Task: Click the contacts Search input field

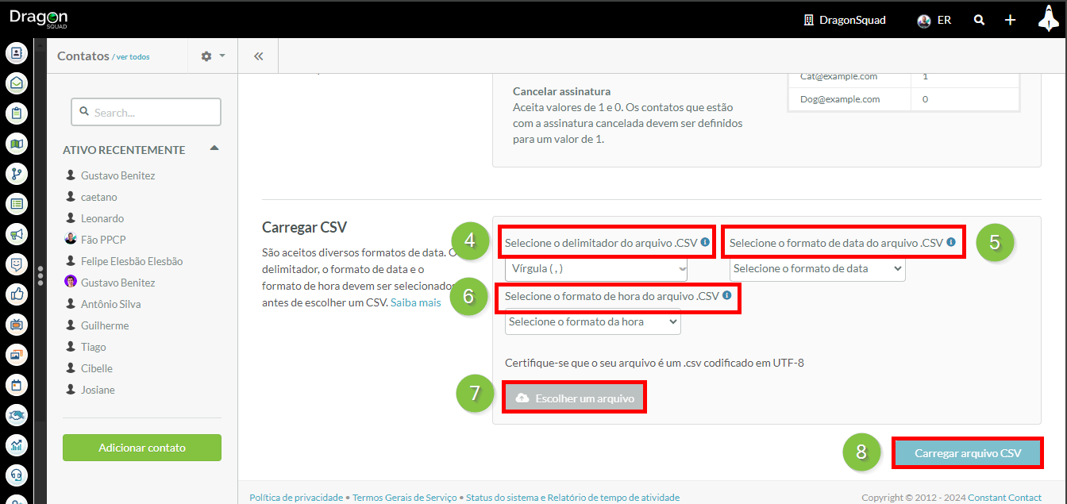Action: (146, 113)
